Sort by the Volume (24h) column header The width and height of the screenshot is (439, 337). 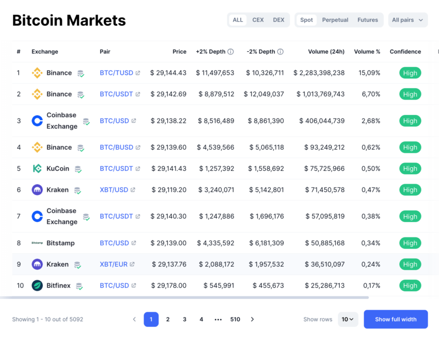pos(326,52)
